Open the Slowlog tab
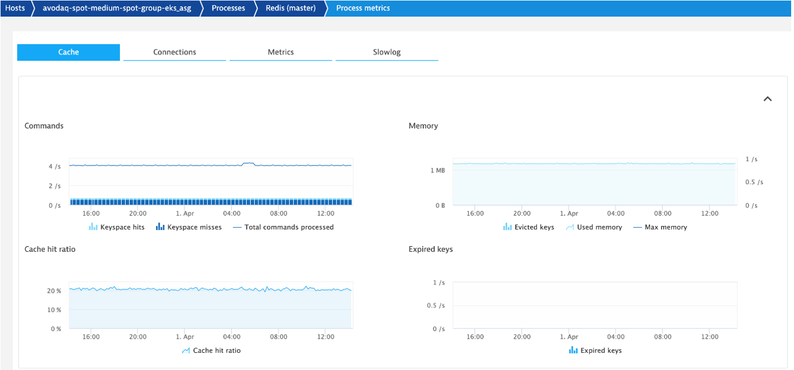 pyautogui.click(x=387, y=52)
